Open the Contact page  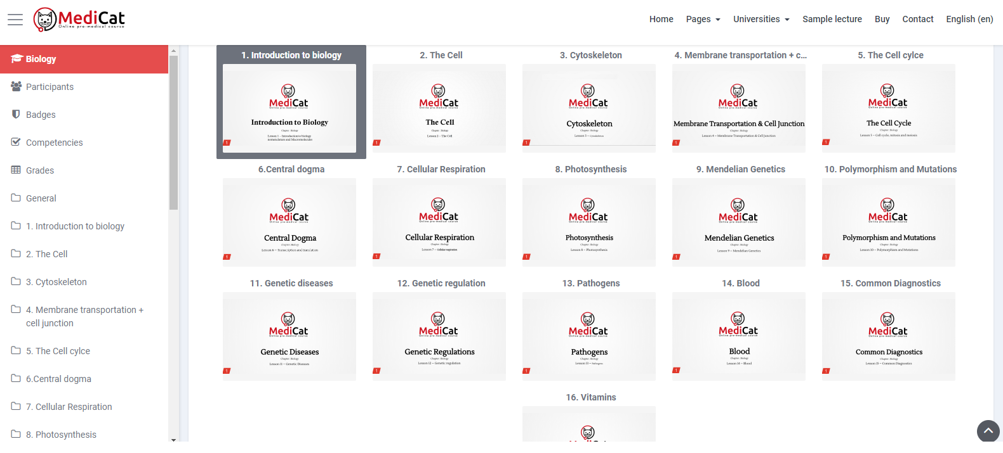[918, 19]
